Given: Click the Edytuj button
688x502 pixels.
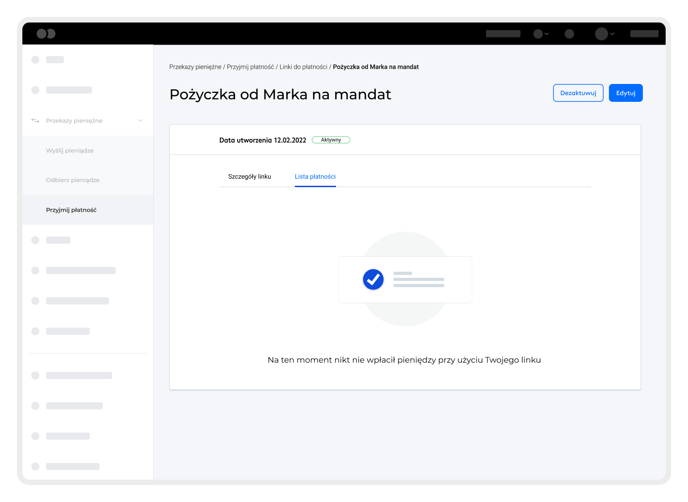Looking at the screenshot, I should [625, 93].
